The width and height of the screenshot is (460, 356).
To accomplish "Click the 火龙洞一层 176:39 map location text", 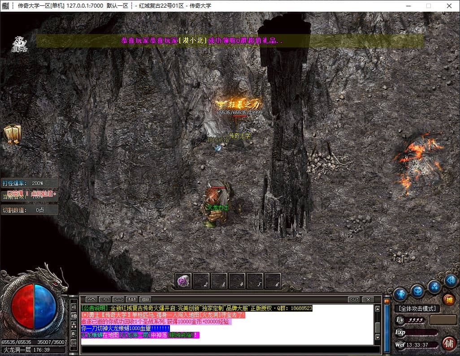I will click(x=27, y=350).
